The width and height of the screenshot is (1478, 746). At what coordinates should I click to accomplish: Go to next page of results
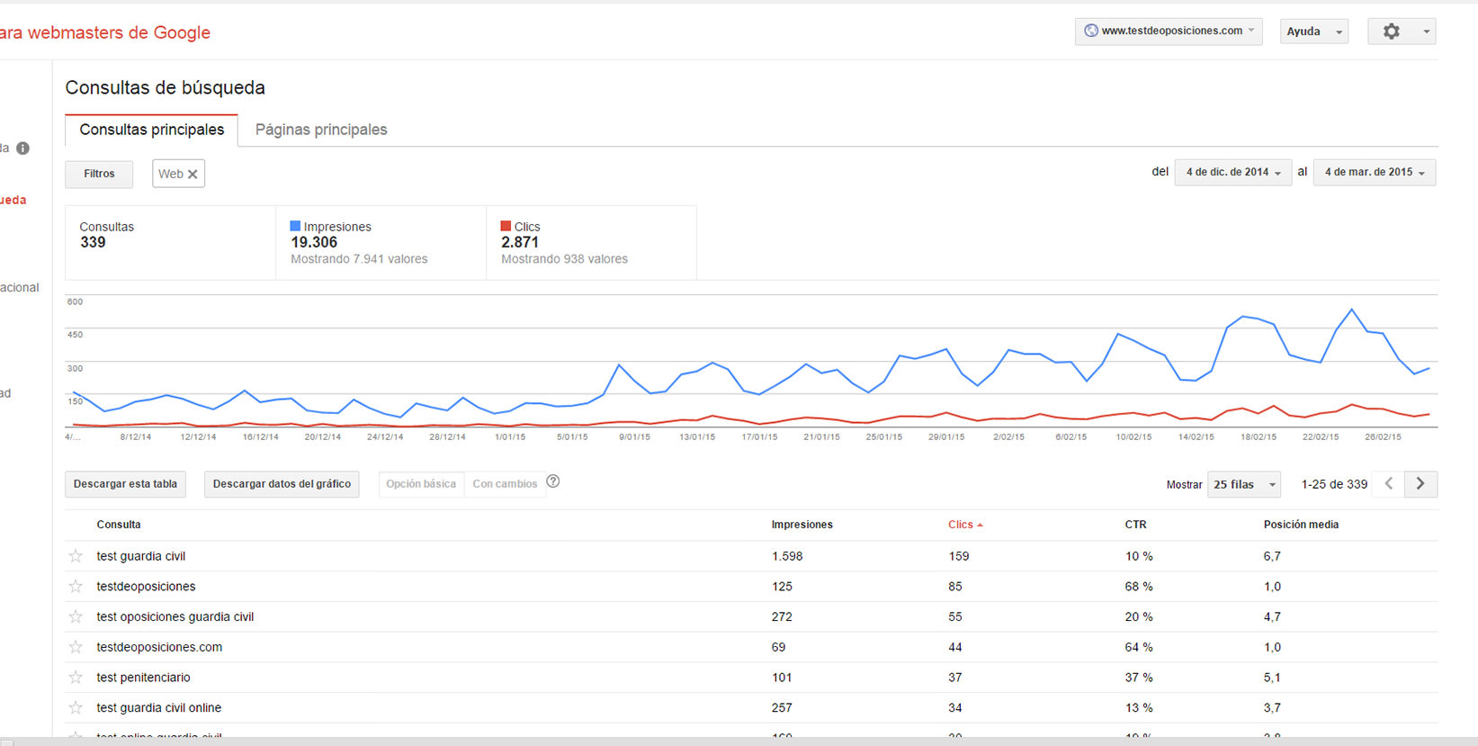1420,484
